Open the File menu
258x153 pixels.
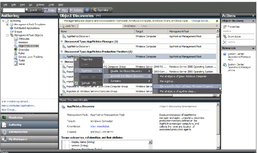point(5,5)
